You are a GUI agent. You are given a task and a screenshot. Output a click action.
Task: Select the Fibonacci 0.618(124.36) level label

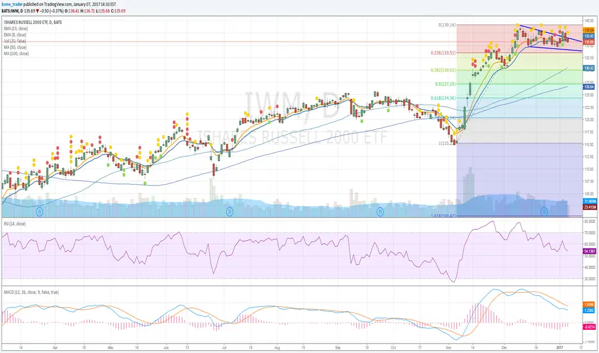443,98
